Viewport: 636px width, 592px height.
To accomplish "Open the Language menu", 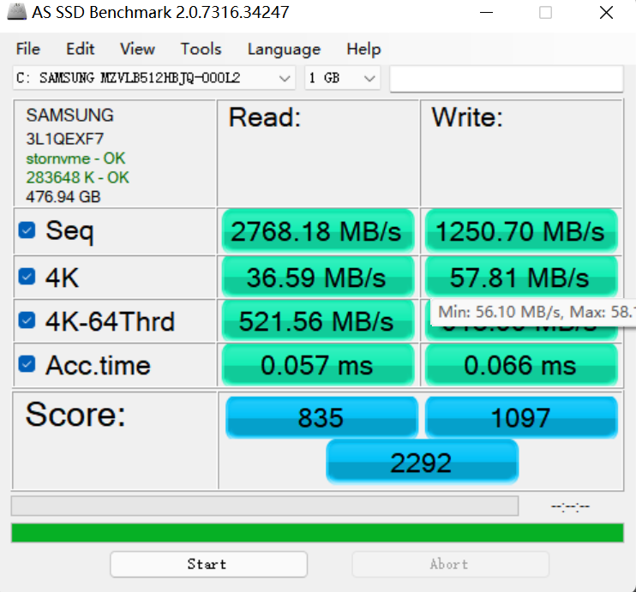I will pyautogui.click(x=284, y=49).
